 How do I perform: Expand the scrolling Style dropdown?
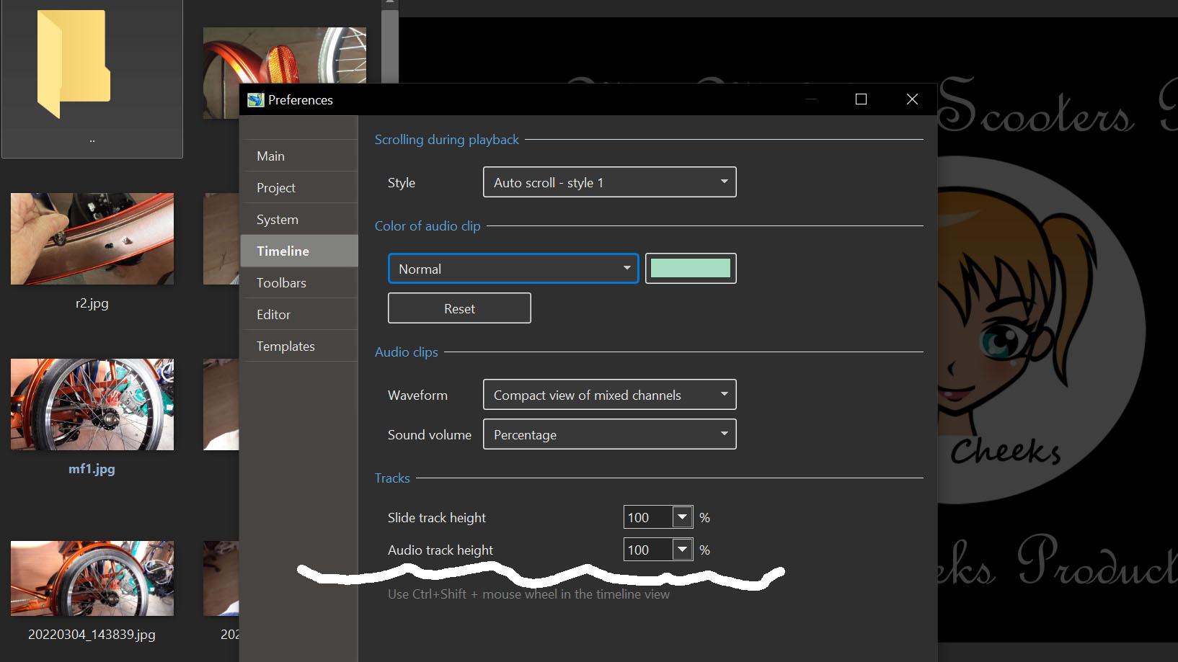pyautogui.click(x=609, y=182)
